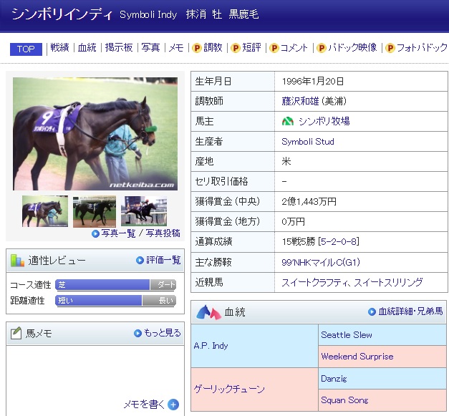449x416 pixels.
Task: Click the P icon before フォトパドック
Action: coord(390,48)
